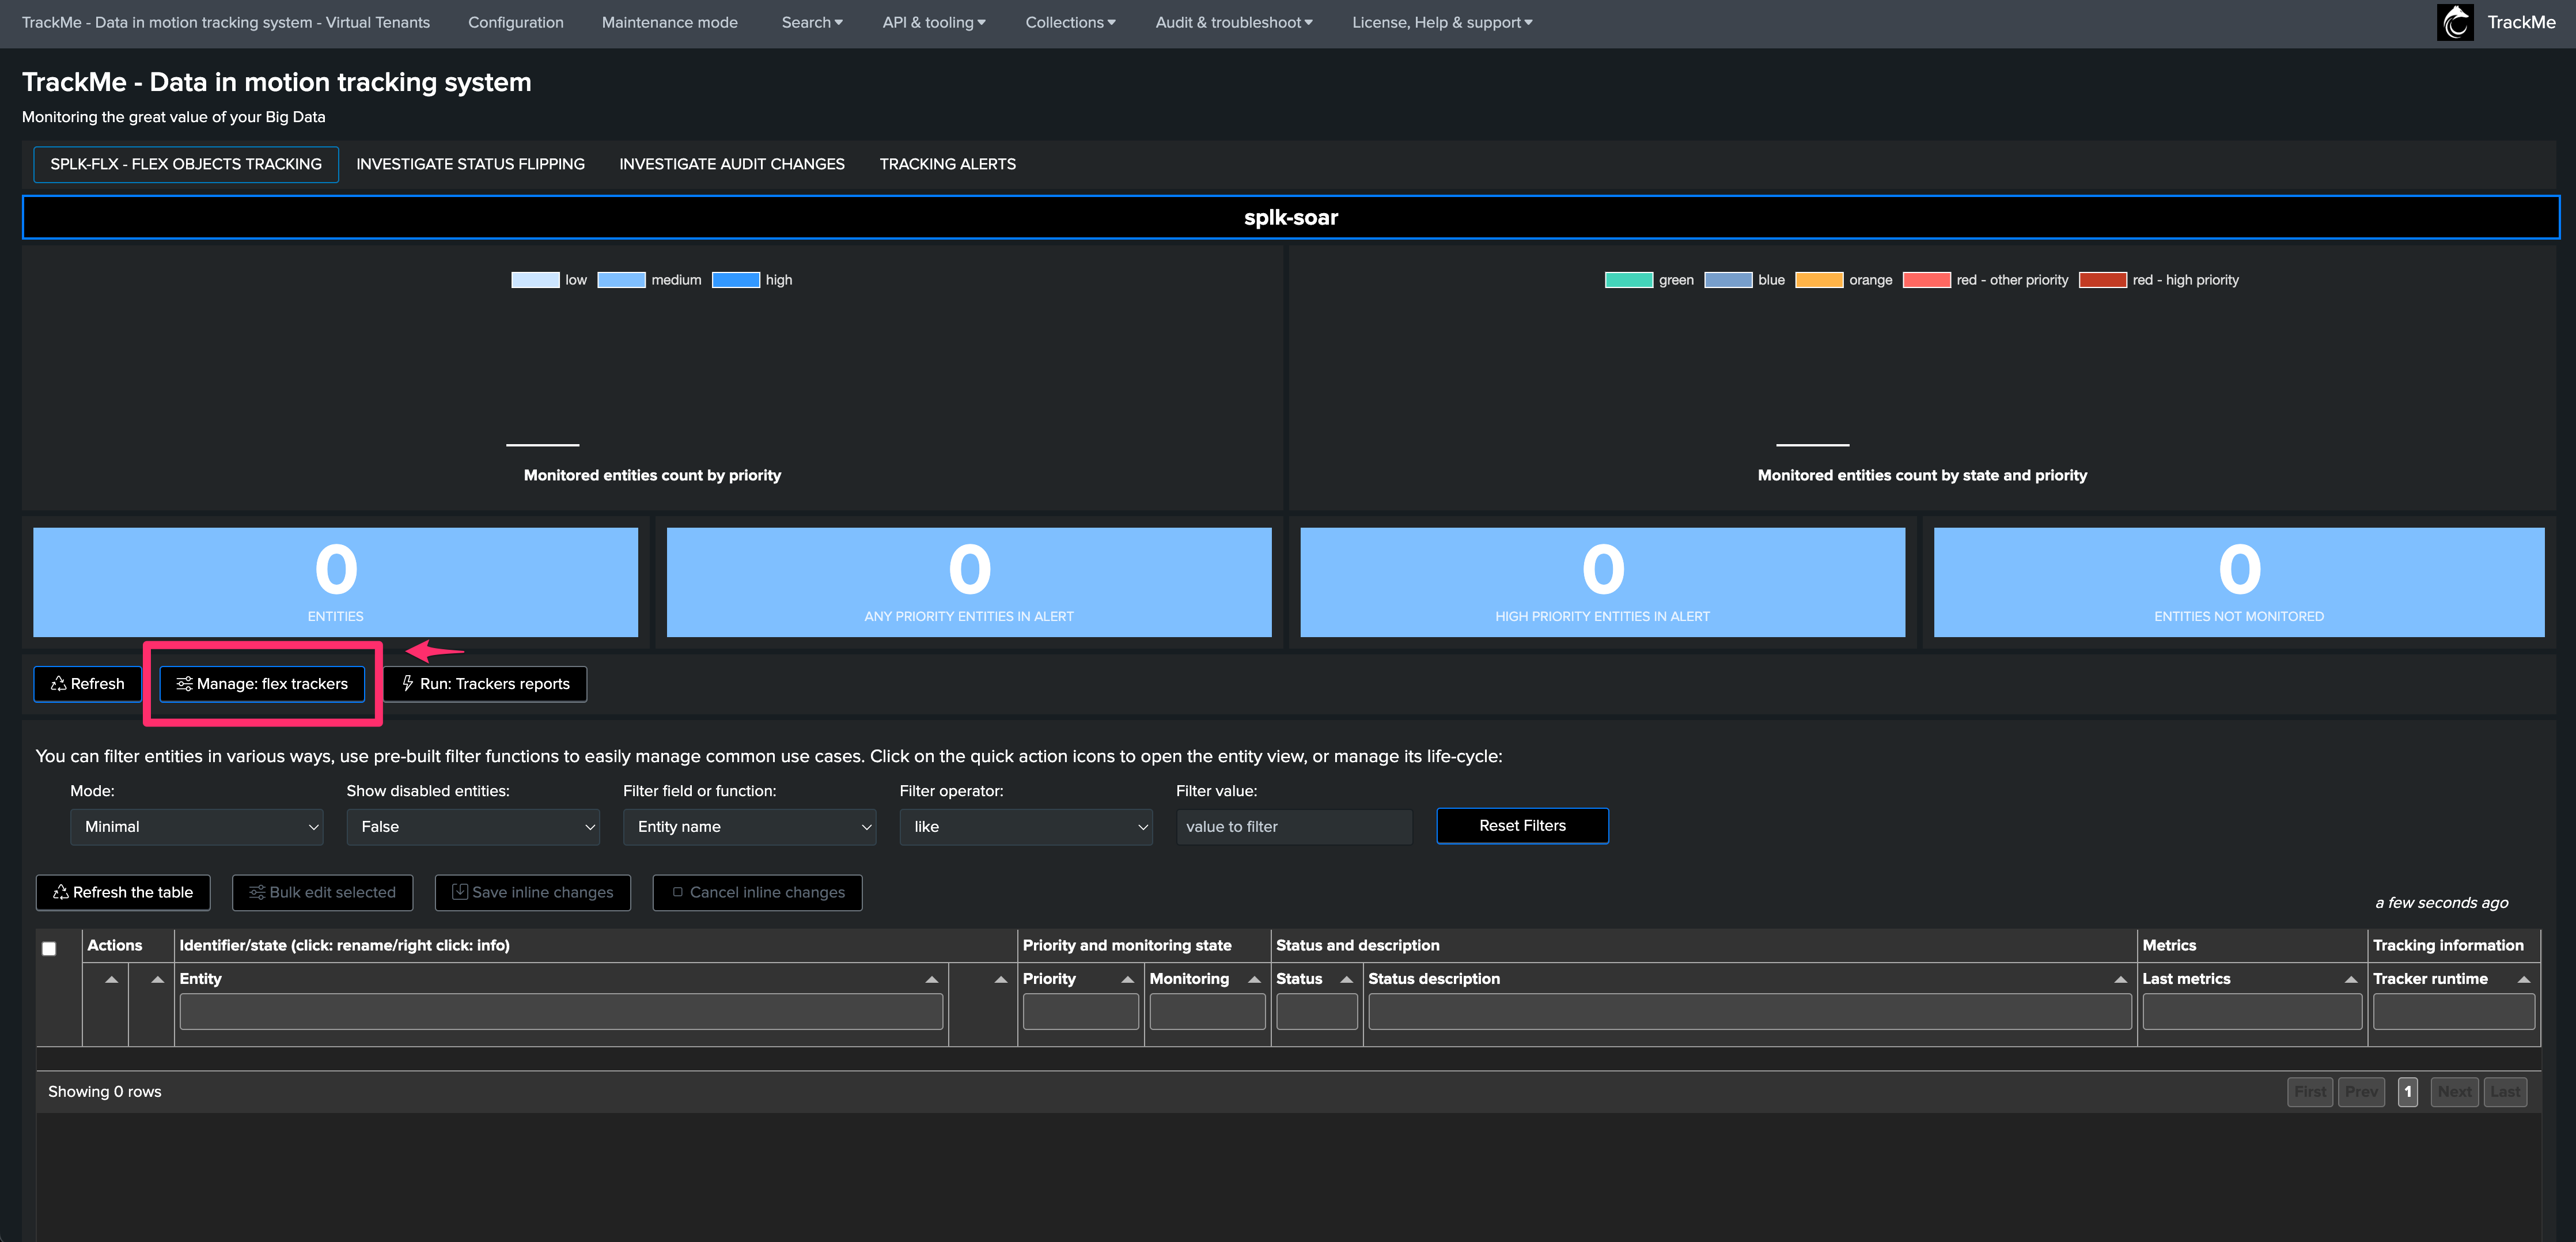
Task: Click the Priority column filter box
Action: [x=1081, y=1012]
